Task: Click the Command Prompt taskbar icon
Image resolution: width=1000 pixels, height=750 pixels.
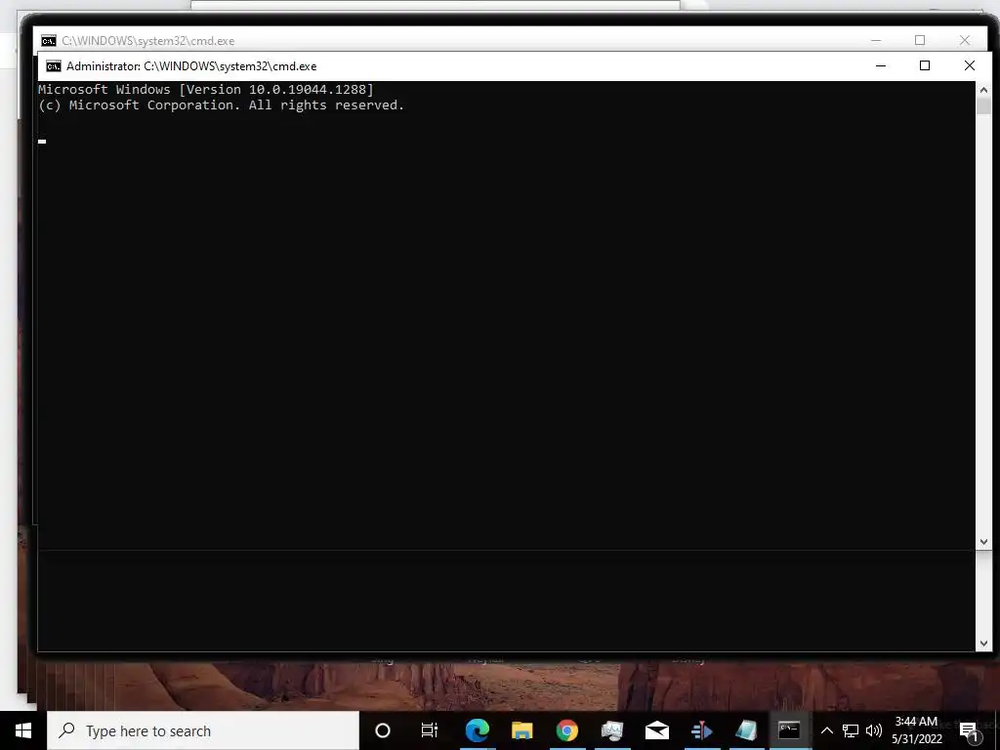Action: 789,730
